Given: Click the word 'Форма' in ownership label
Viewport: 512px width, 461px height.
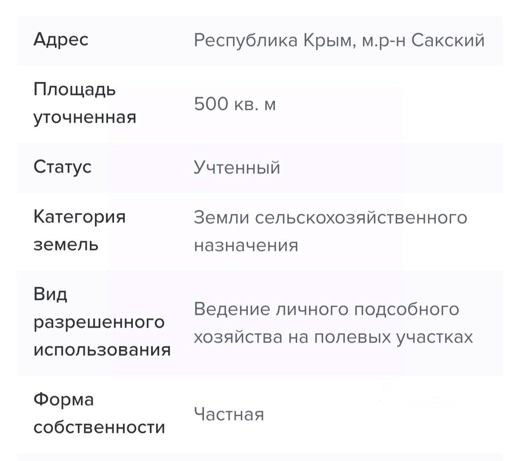Looking at the screenshot, I should tap(63, 400).
